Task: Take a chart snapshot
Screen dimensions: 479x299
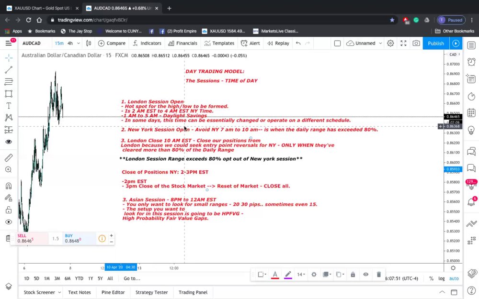Action: tap(416, 44)
